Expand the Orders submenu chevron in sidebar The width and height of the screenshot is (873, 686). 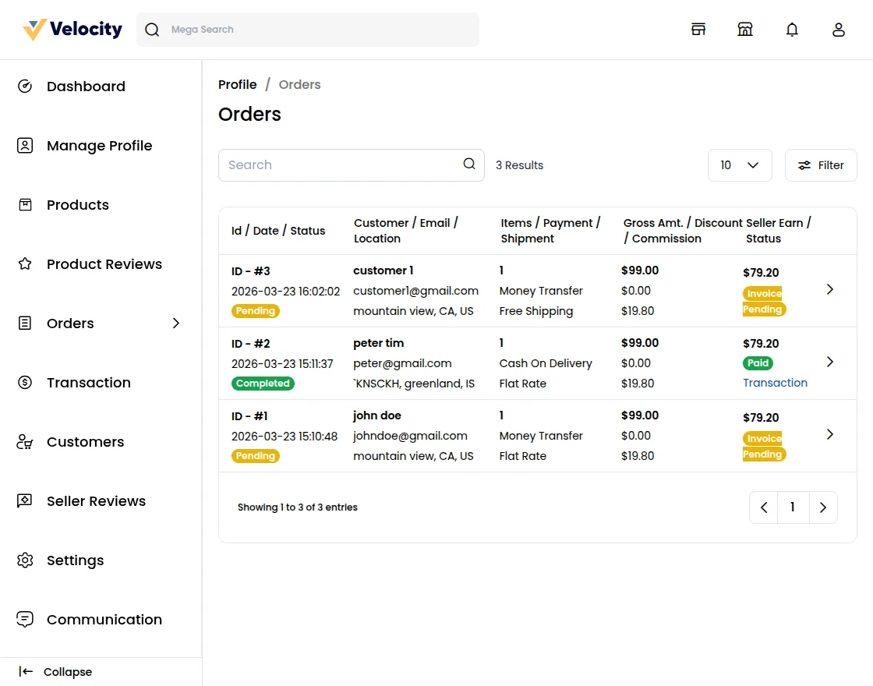coord(175,323)
